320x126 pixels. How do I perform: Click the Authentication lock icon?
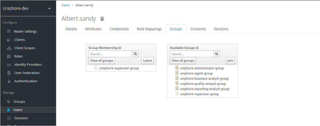coord(9,81)
